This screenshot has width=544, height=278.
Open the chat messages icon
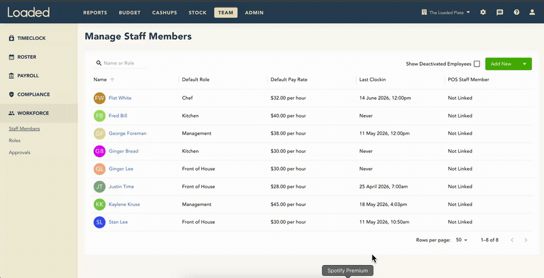(500, 12)
